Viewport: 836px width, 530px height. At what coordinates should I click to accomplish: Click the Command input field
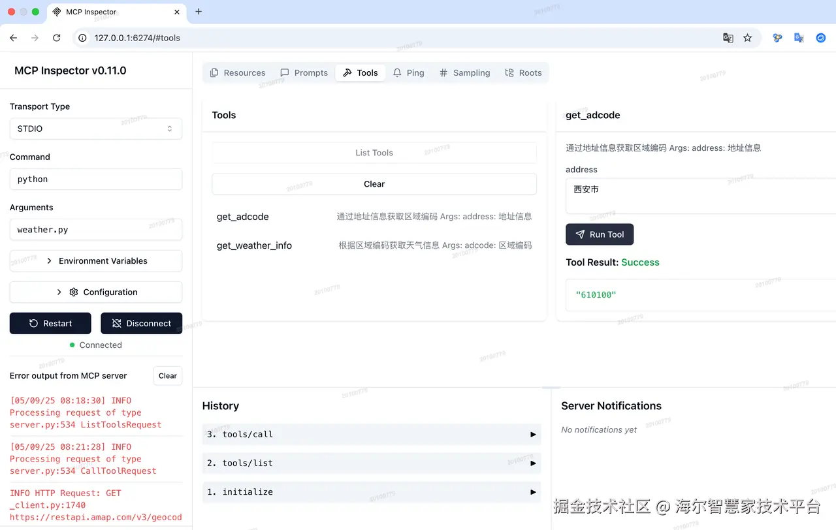pyautogui.click(x=96, y=179)
